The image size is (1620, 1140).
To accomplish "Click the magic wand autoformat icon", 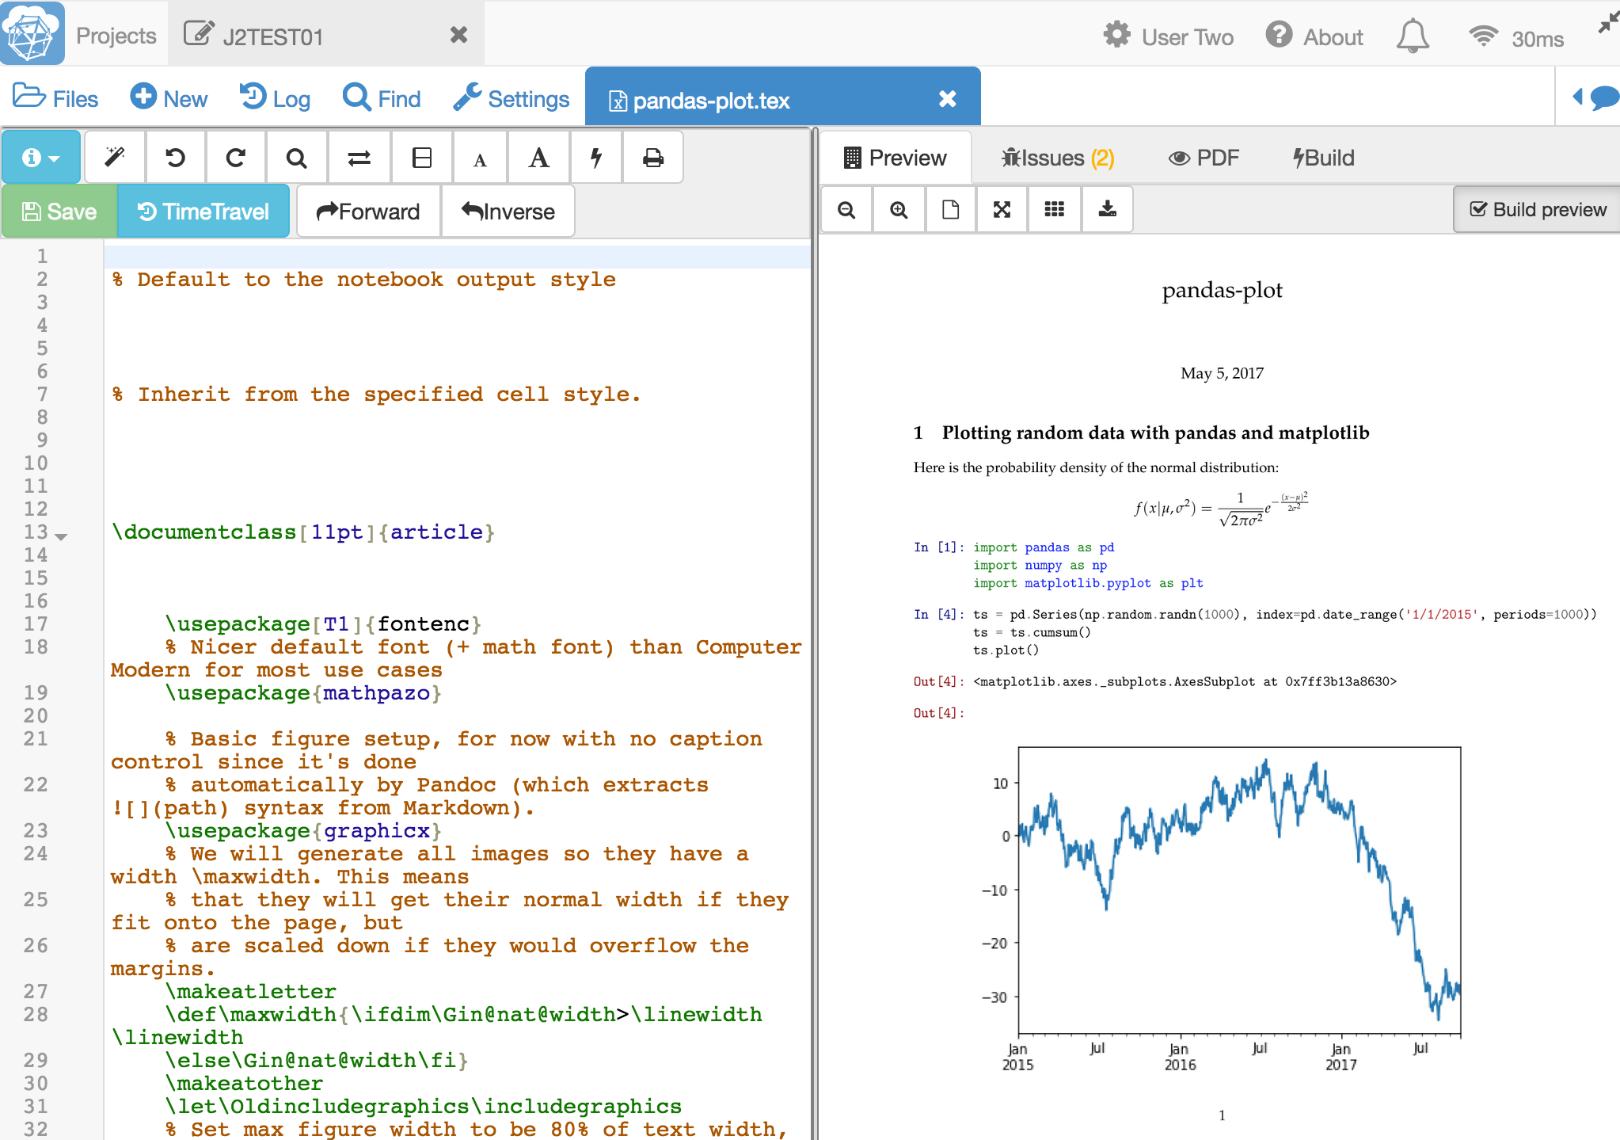I will (115, 158).
